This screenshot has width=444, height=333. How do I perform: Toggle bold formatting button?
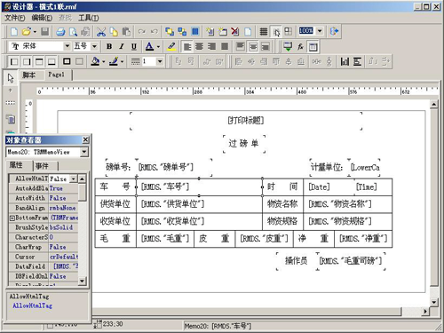[109, 46]
